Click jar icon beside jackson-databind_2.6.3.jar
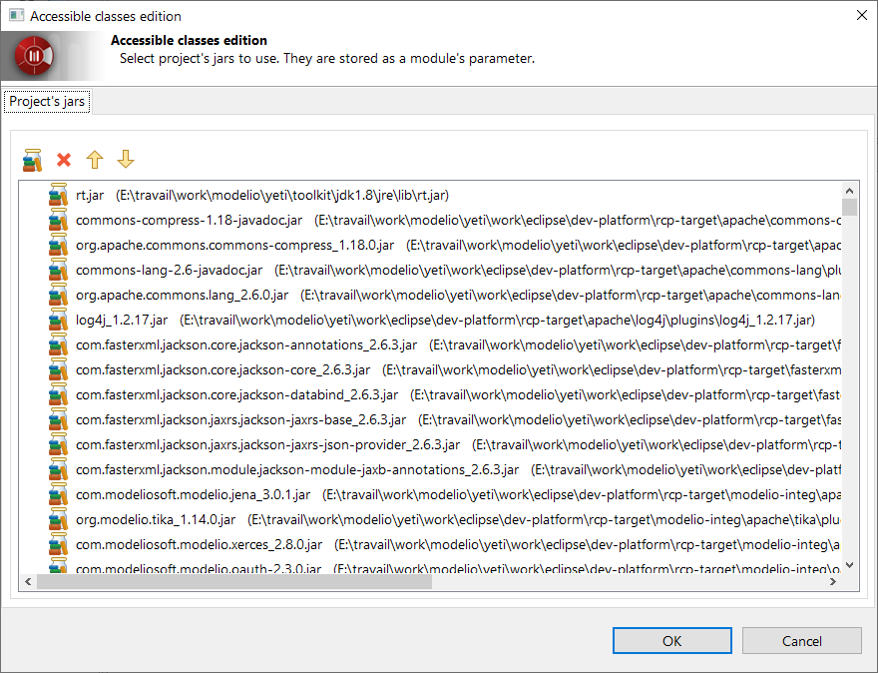 pos(58,394)
